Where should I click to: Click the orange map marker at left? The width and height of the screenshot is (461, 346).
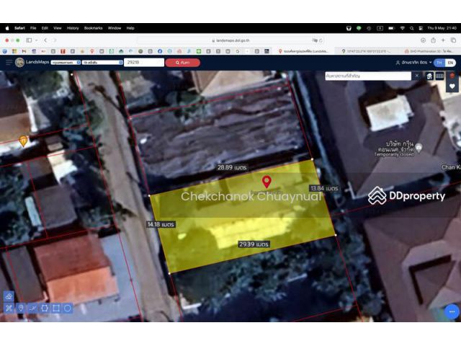[x=23, y=141]
